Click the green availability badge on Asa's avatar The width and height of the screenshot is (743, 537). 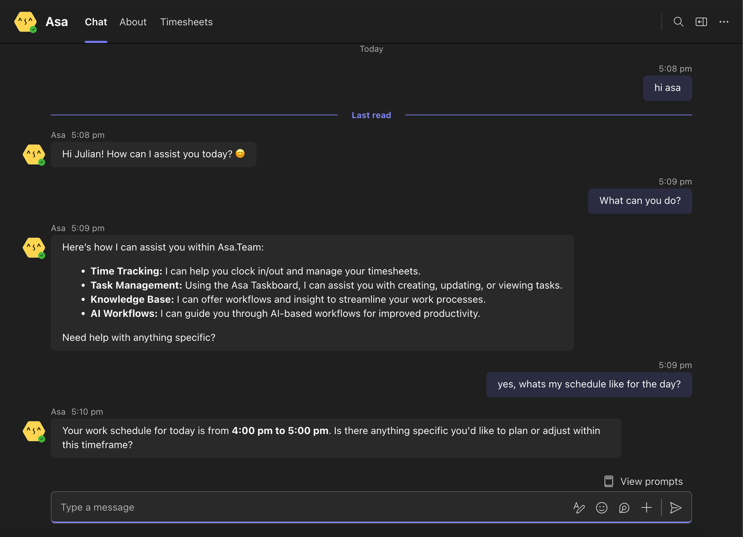click(33, 30)
